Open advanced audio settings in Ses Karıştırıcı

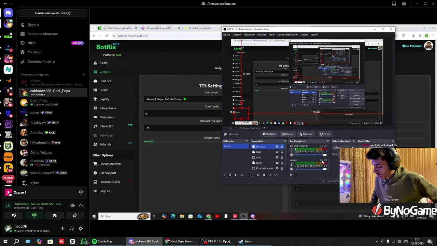pos(291,175)
